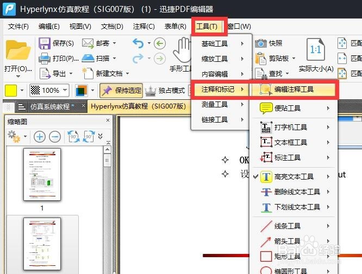The height and width of the screenshot is (274, 362).
Task: Click the Clipboard (剪贴板) icon
Action: (261, 58)
